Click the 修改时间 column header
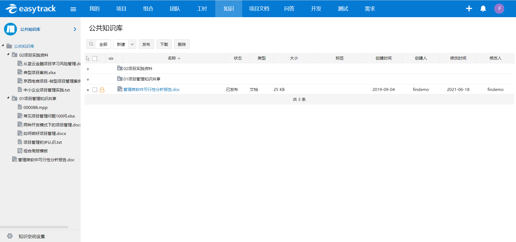 tap(458, 58)
